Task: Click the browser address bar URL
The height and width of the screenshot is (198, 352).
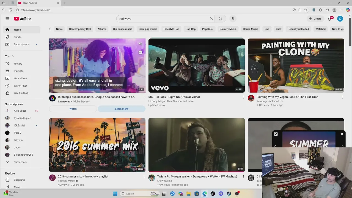Action: point(35,10)
